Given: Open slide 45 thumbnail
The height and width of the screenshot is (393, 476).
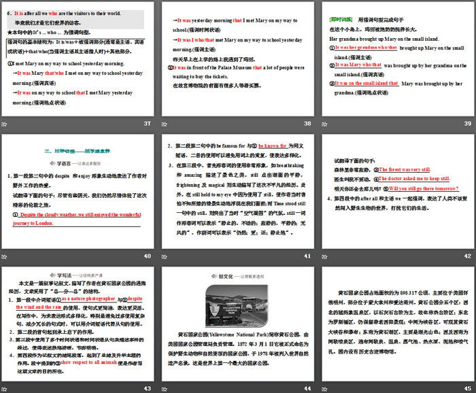Looking at the screenshot, I should (x=398, y=324).
